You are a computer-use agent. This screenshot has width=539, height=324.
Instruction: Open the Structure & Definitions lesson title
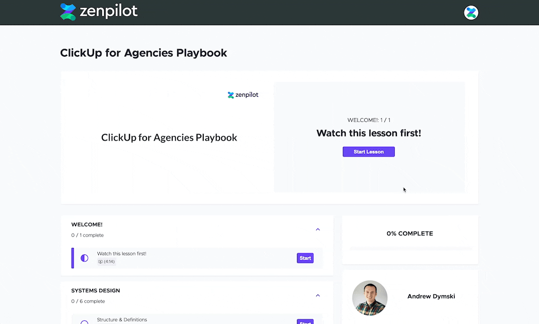[x=122, y=319]
